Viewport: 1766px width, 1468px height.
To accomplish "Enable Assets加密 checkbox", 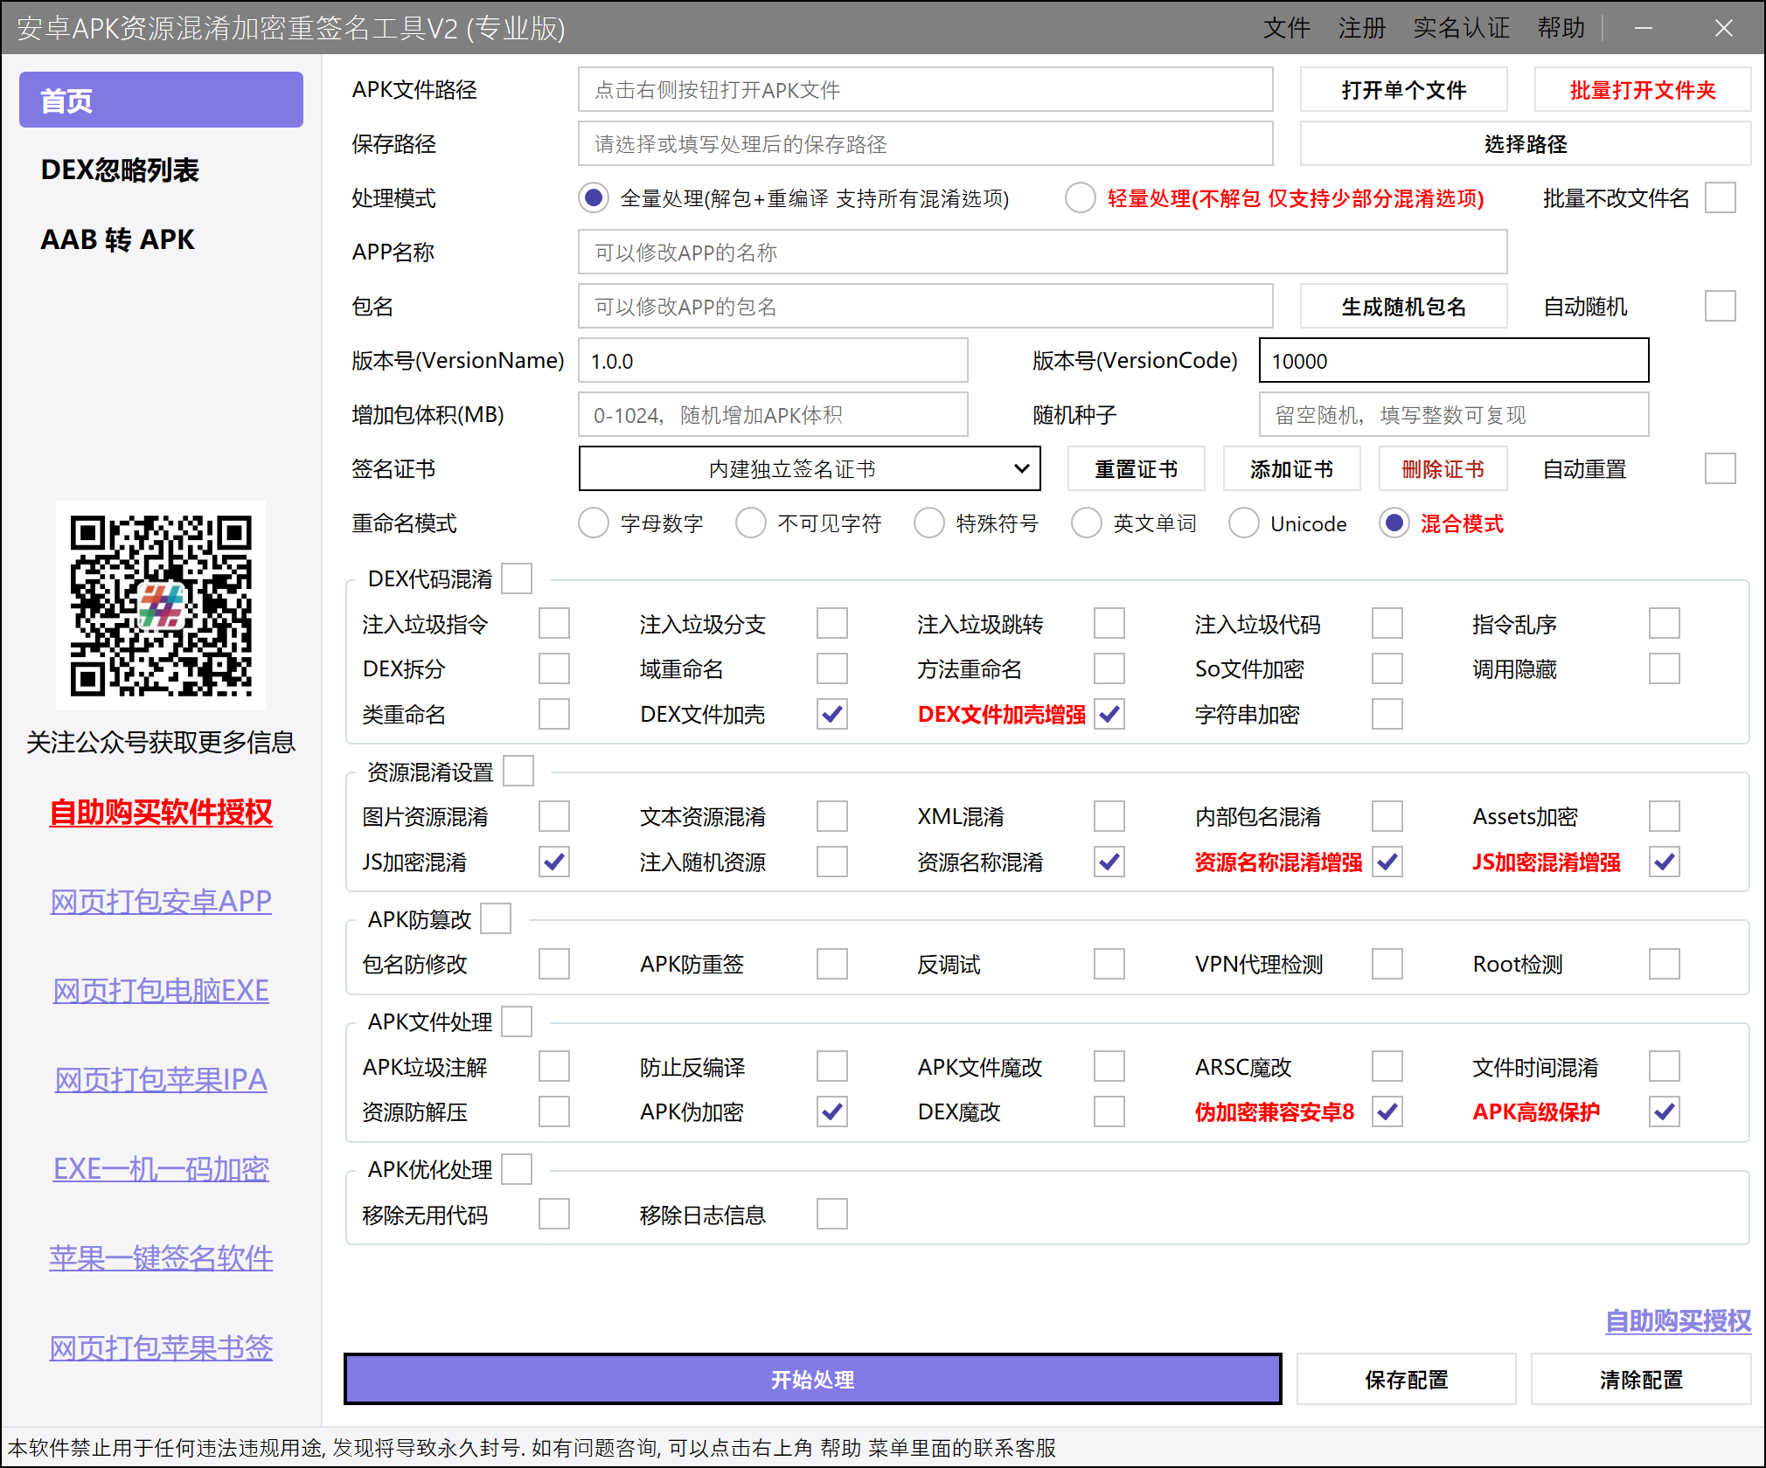I will (x=1665, y=816).
